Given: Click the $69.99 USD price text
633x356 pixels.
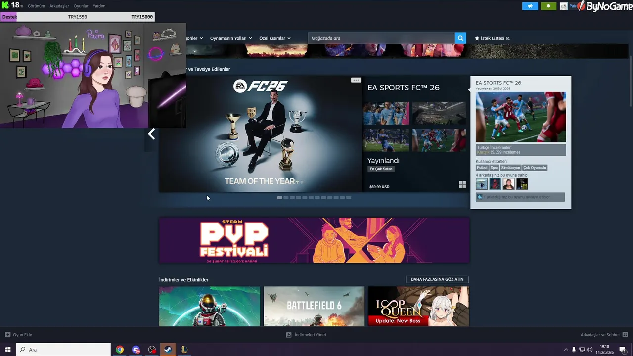Looking at the screenshot, I should click(x=379, y=187).
